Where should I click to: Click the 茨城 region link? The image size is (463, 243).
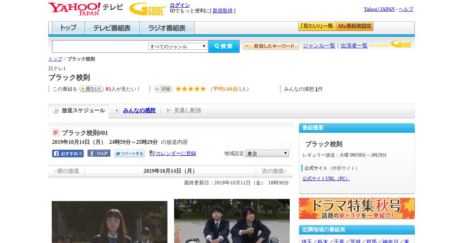[355, 241]
